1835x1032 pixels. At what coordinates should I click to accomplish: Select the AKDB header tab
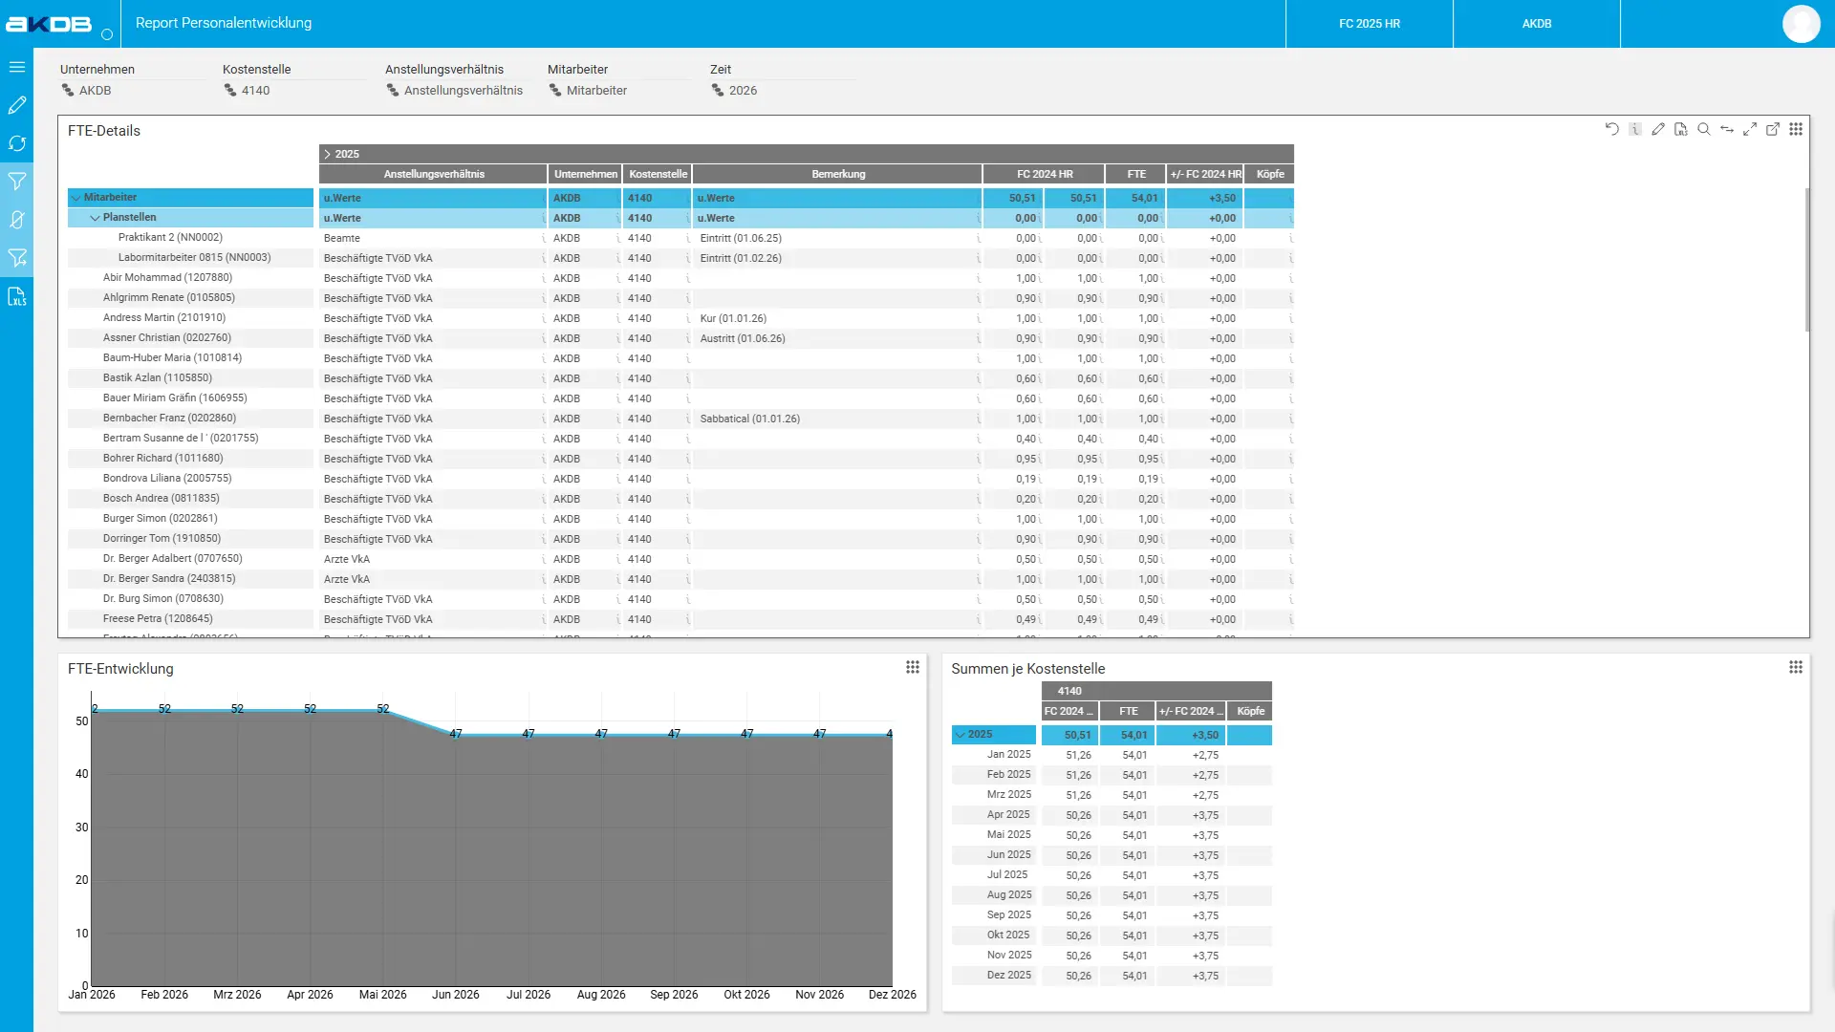click(x=1536, y=24)
